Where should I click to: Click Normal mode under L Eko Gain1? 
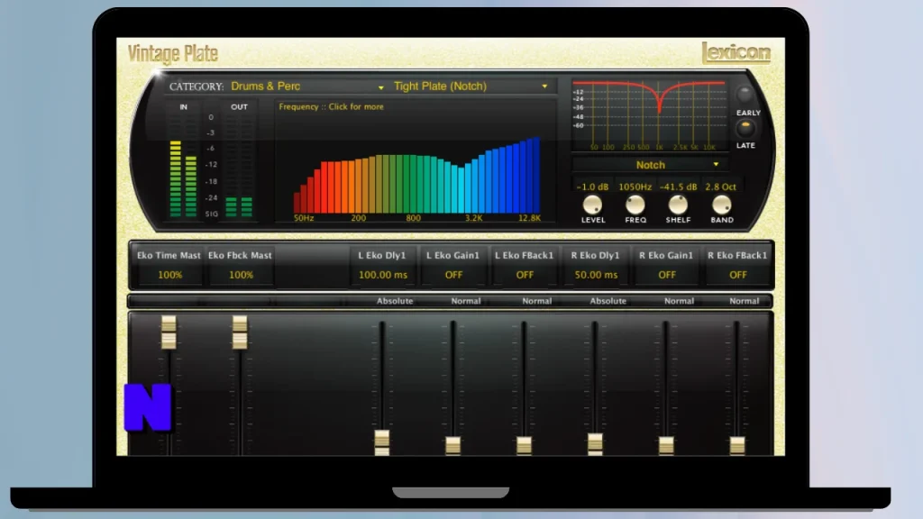click(466, 301)
